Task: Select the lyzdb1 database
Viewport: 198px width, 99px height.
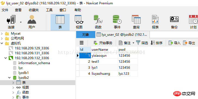Action: click(23, 73)
